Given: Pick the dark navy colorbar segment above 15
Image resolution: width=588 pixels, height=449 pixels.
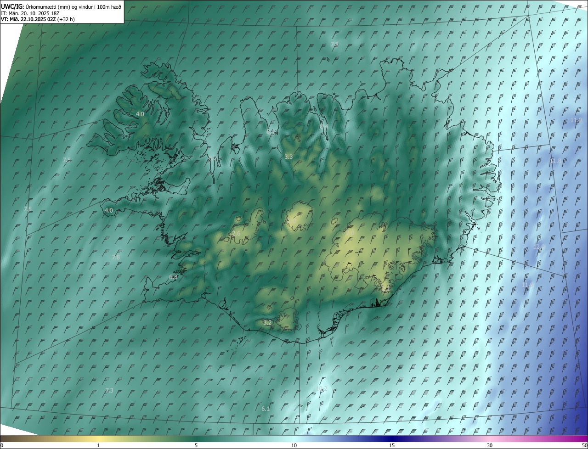Looking at the screenshot, I should (x=392, y=439).
